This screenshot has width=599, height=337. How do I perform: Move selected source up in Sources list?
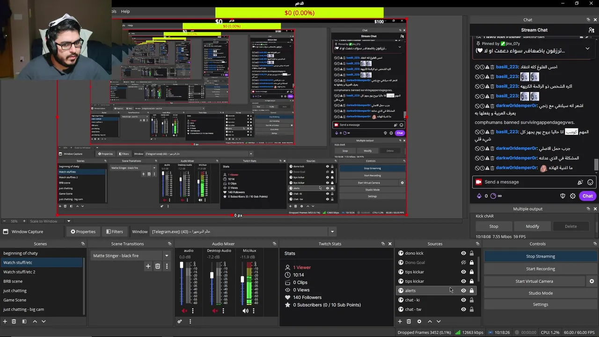(430, 322)
